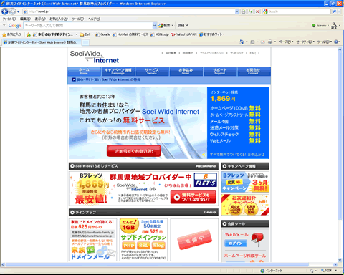This screenshot has width=344, height=275.
Task: Open the FAQ link in the page header
Action: 252,53
